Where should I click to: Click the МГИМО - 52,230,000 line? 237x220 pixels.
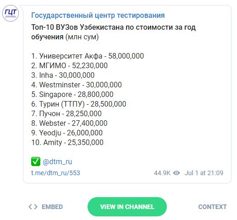click(x=70, y=65)
